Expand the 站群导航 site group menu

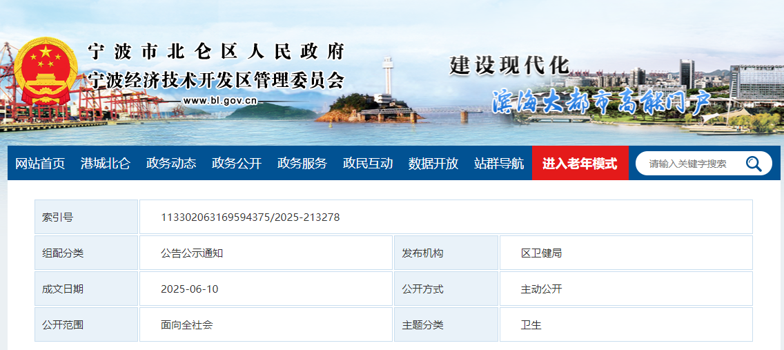click(499, 164)
